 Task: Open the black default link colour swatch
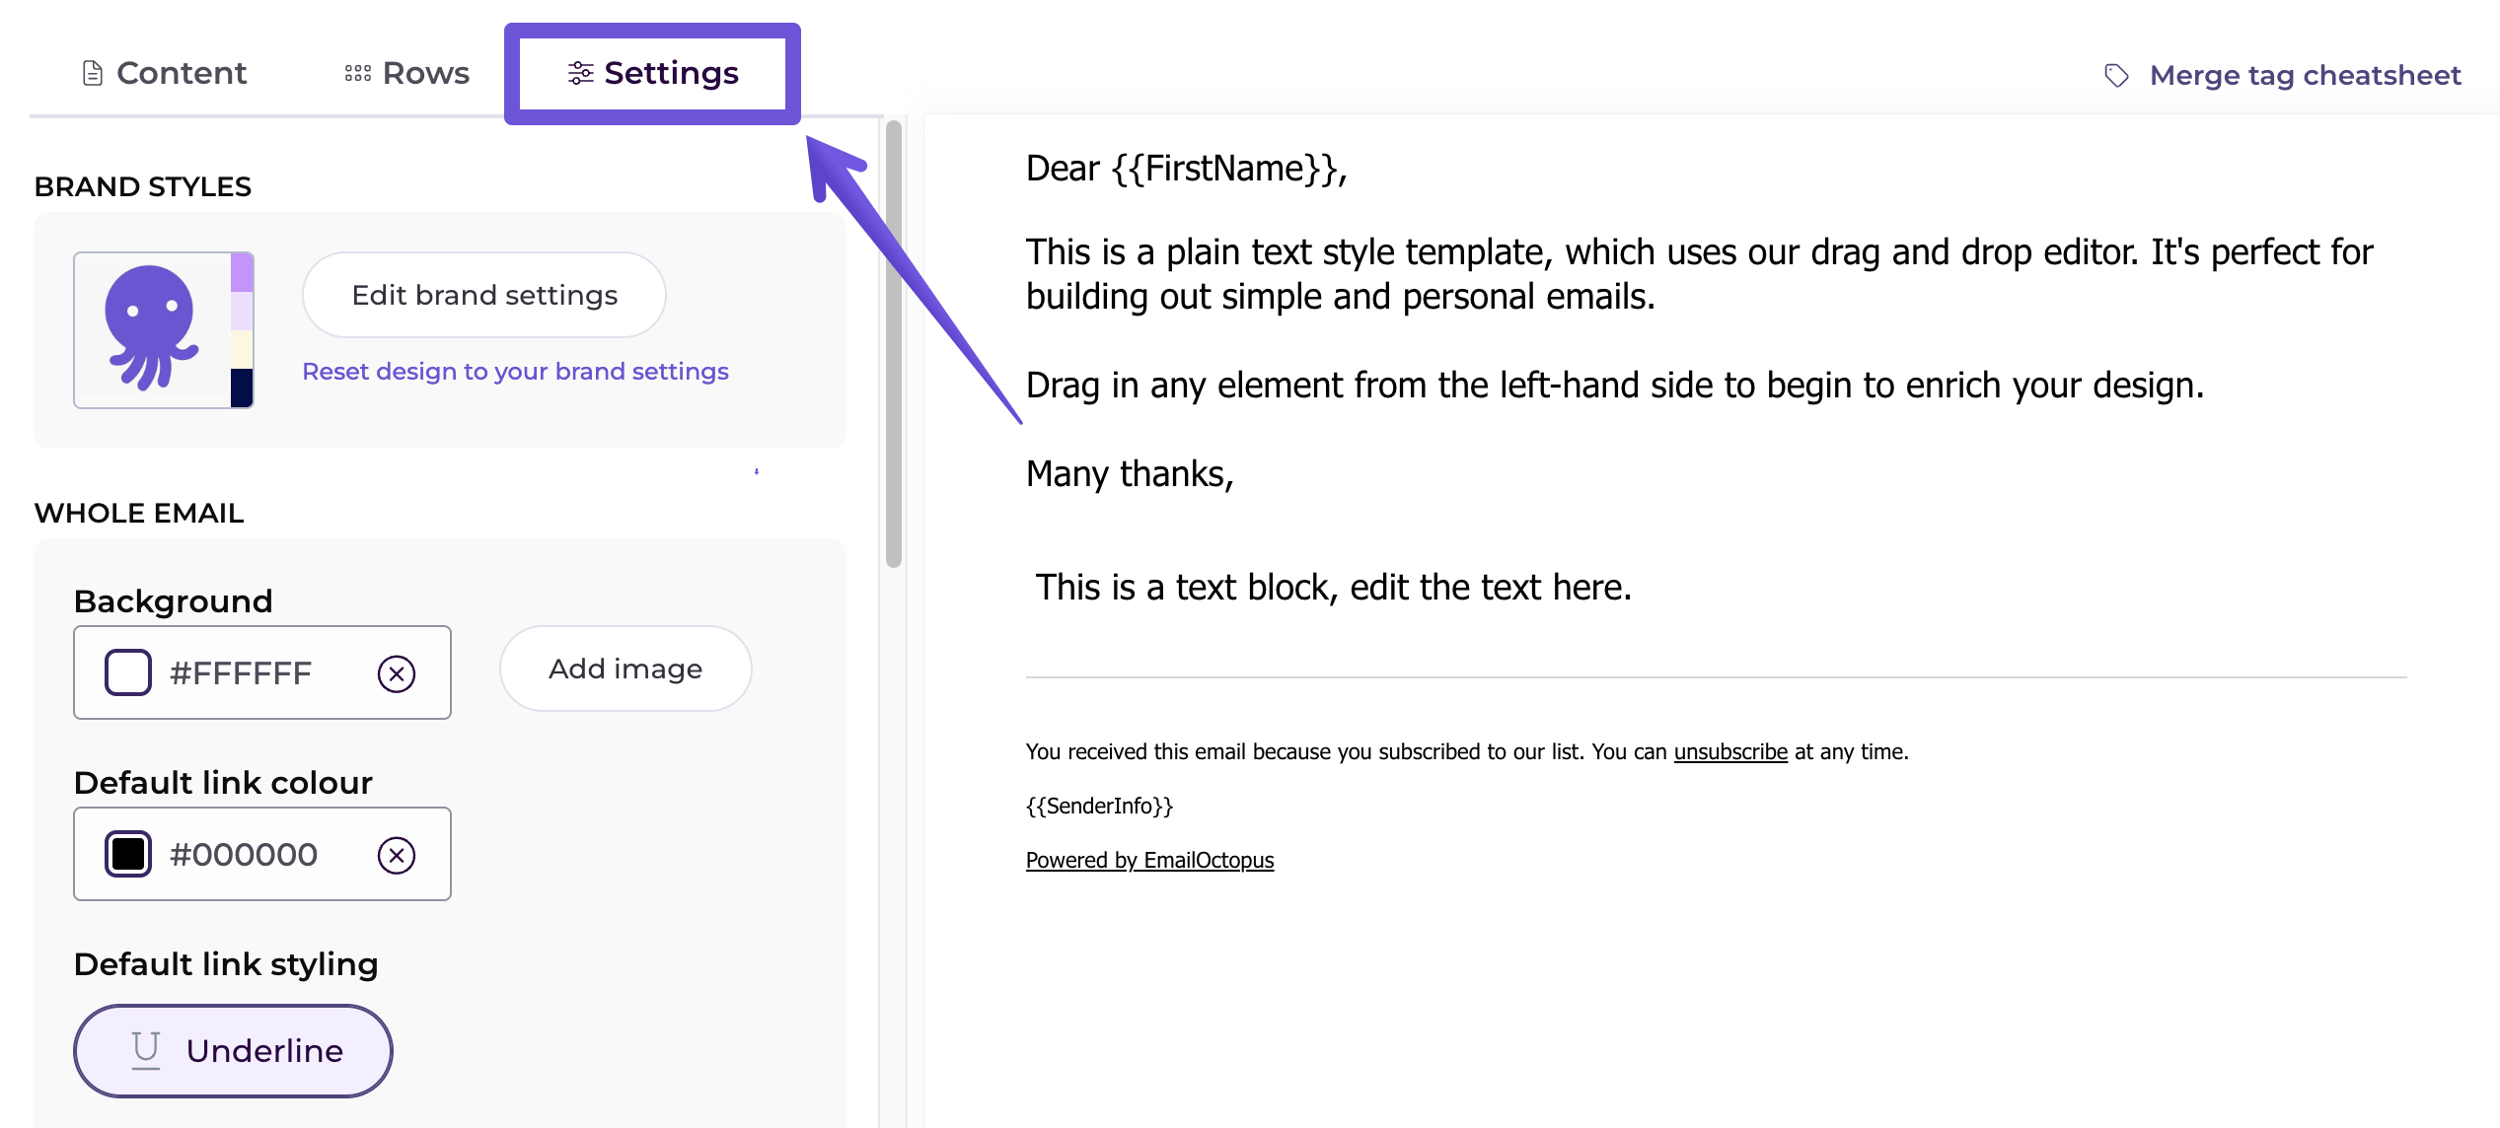[128, 854]
